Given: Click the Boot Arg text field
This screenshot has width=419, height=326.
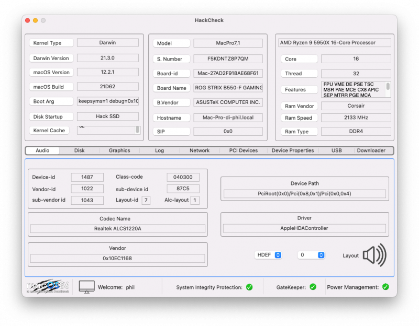Looking at the screenshot, I should (108, 101).
